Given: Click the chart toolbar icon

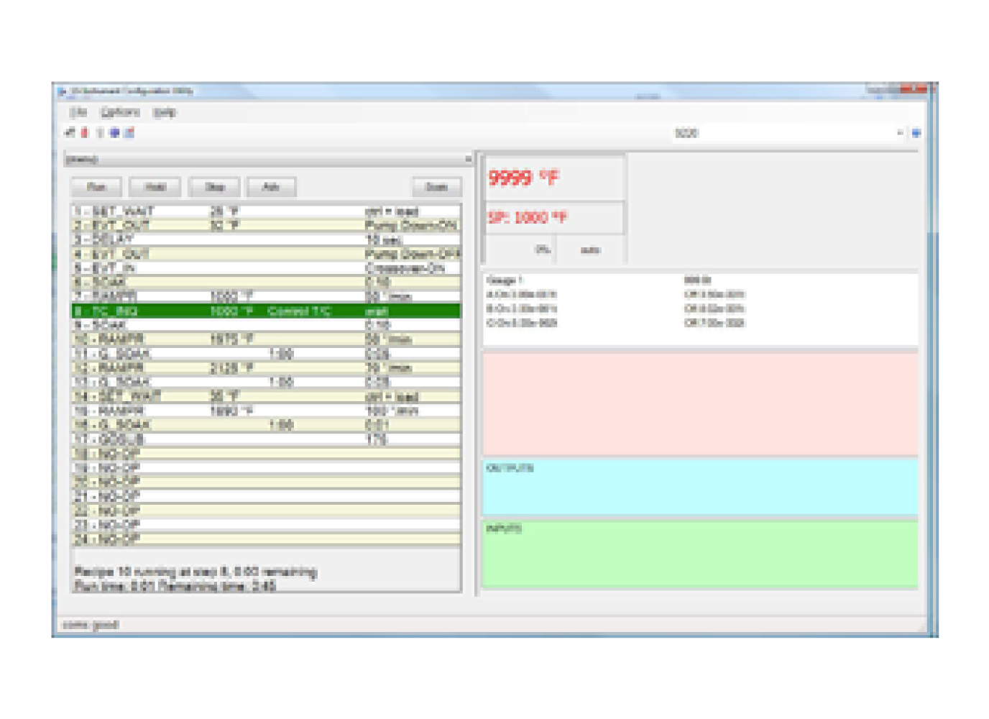Looking at the screenshot, I should (x=128, y=132).
